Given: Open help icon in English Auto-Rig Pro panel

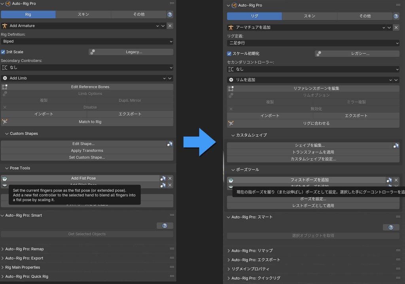Looking at the screenshot, I should coord(170,15).
